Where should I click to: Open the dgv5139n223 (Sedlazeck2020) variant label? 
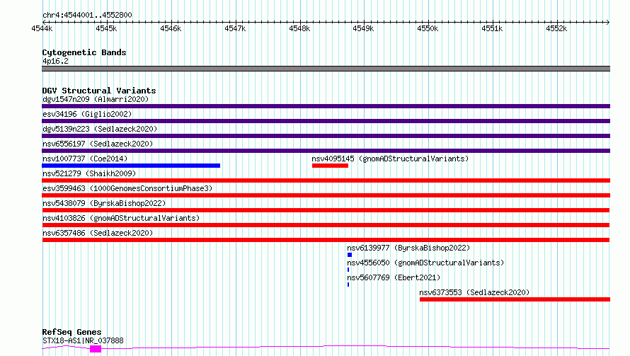pos(100,129)
